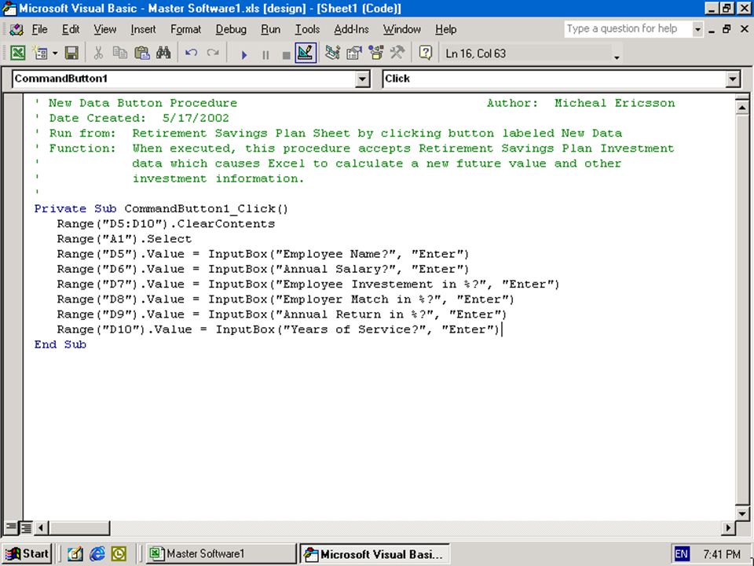
Task: Open the Tools menu
Action: pyautogui.click(x=307, y=29)
